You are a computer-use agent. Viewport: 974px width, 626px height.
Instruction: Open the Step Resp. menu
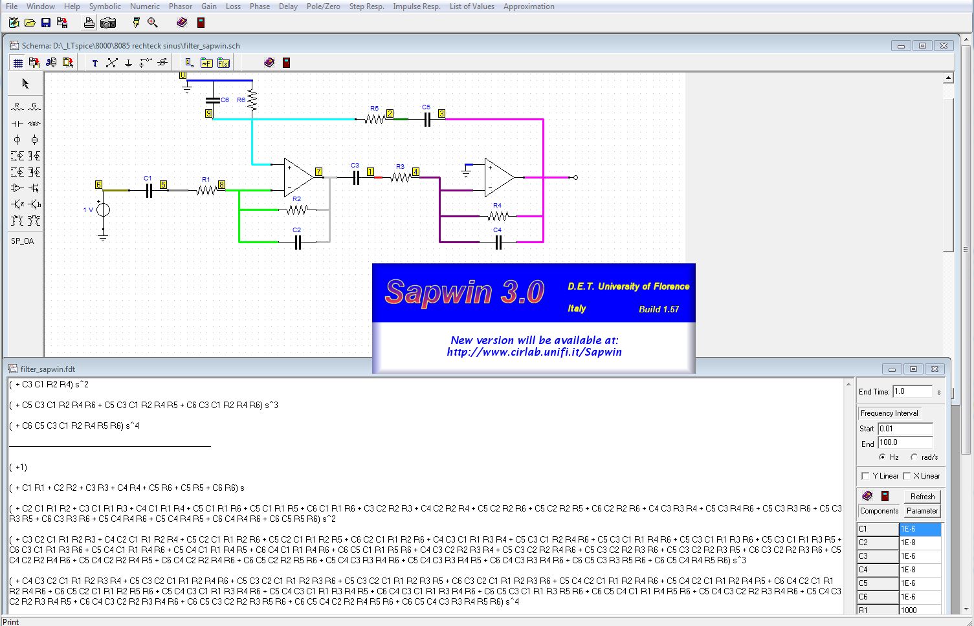point(366,6)
